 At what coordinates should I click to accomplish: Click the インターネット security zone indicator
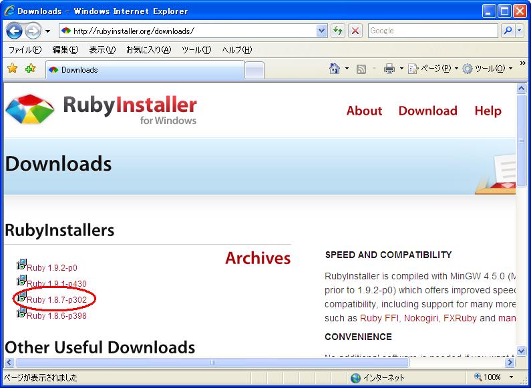[x=378, y=377]
